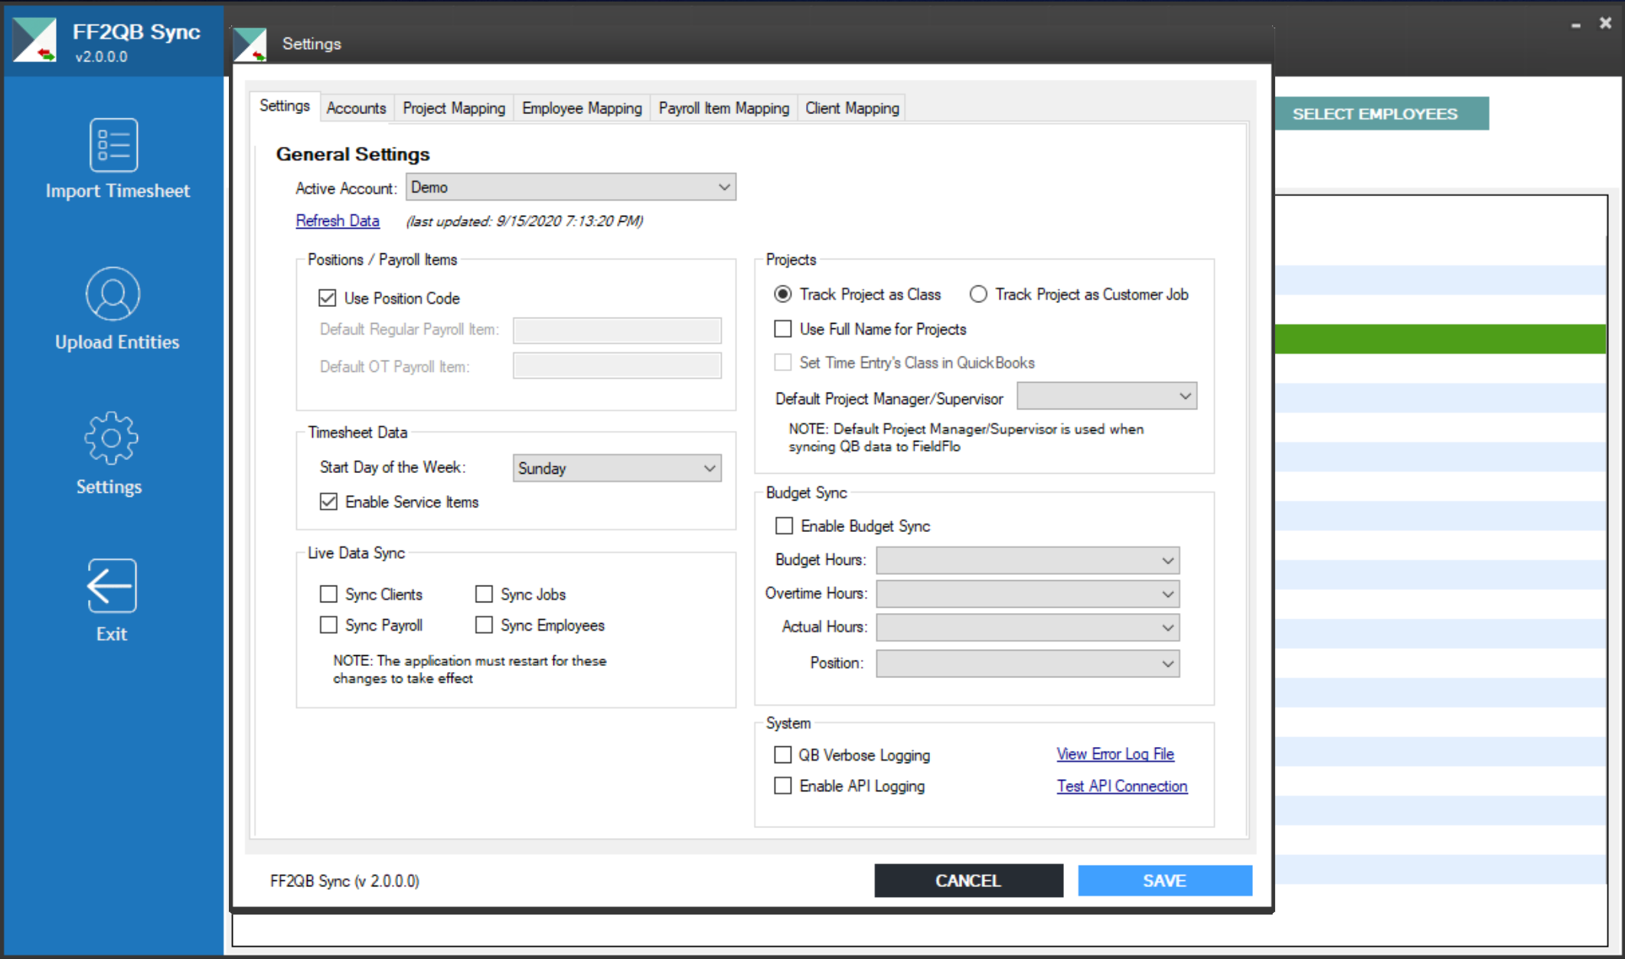Click the last updated timestamp text
The image size is (1625, 959).
524,220
